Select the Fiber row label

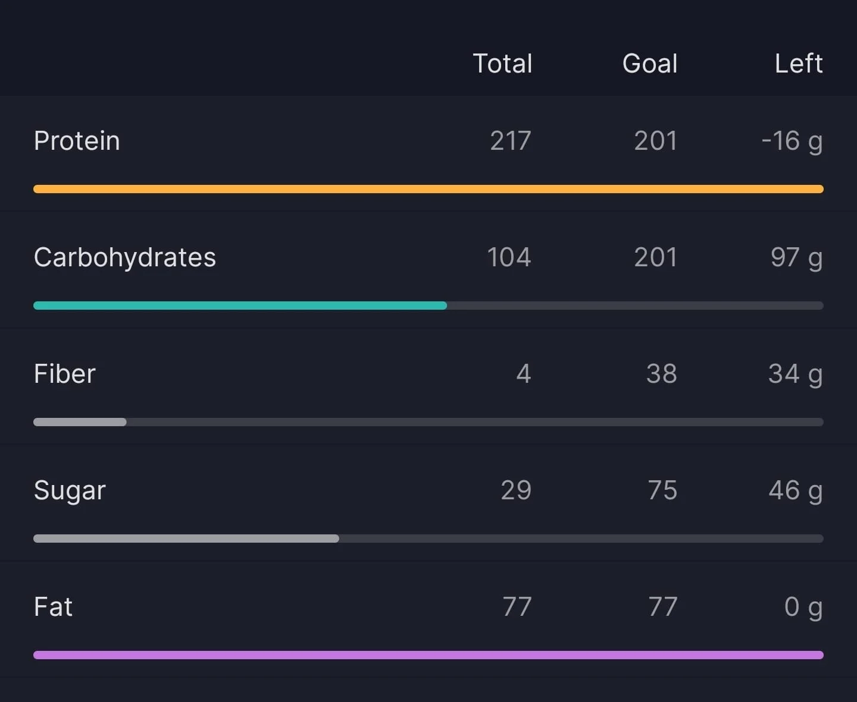pos(65,374)
